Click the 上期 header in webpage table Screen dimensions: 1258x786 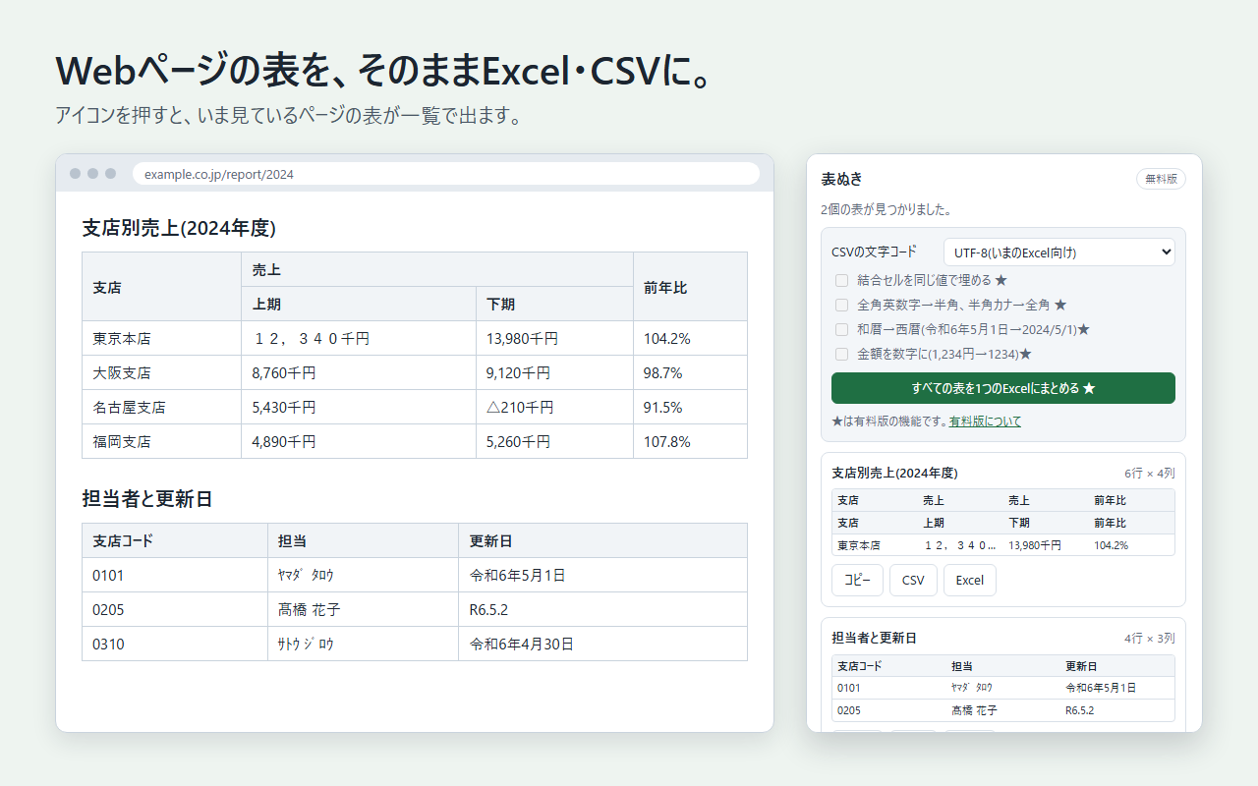coord(359,304)
